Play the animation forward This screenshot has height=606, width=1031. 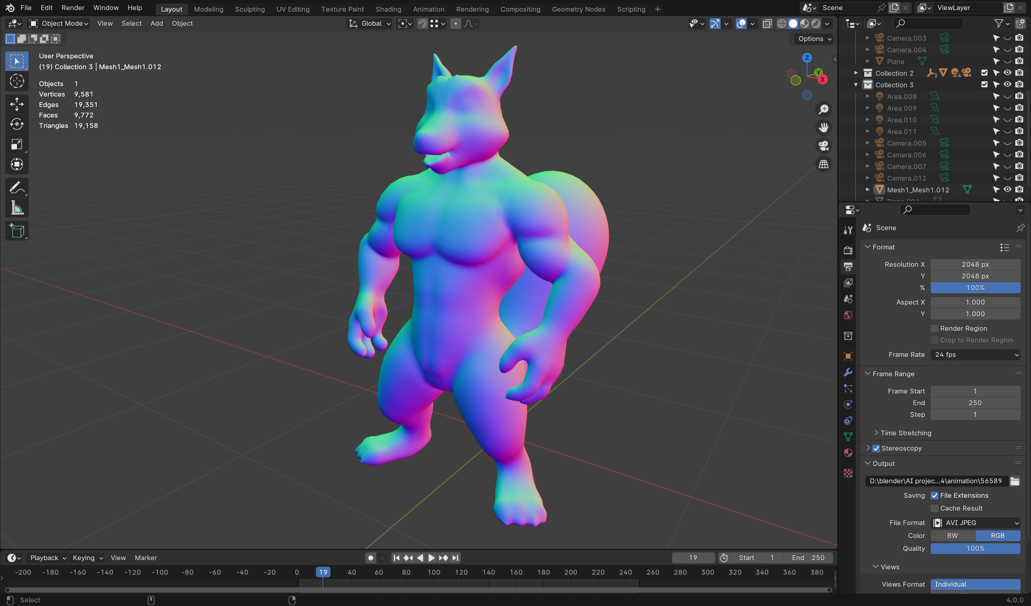(x=431, y=558)
